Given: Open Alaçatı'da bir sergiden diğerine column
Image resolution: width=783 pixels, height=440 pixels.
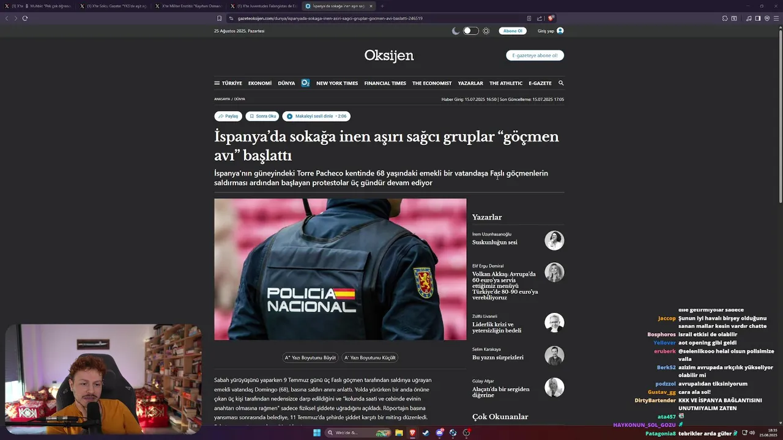Looking at the screenshot, I should [x=501, y=392].
